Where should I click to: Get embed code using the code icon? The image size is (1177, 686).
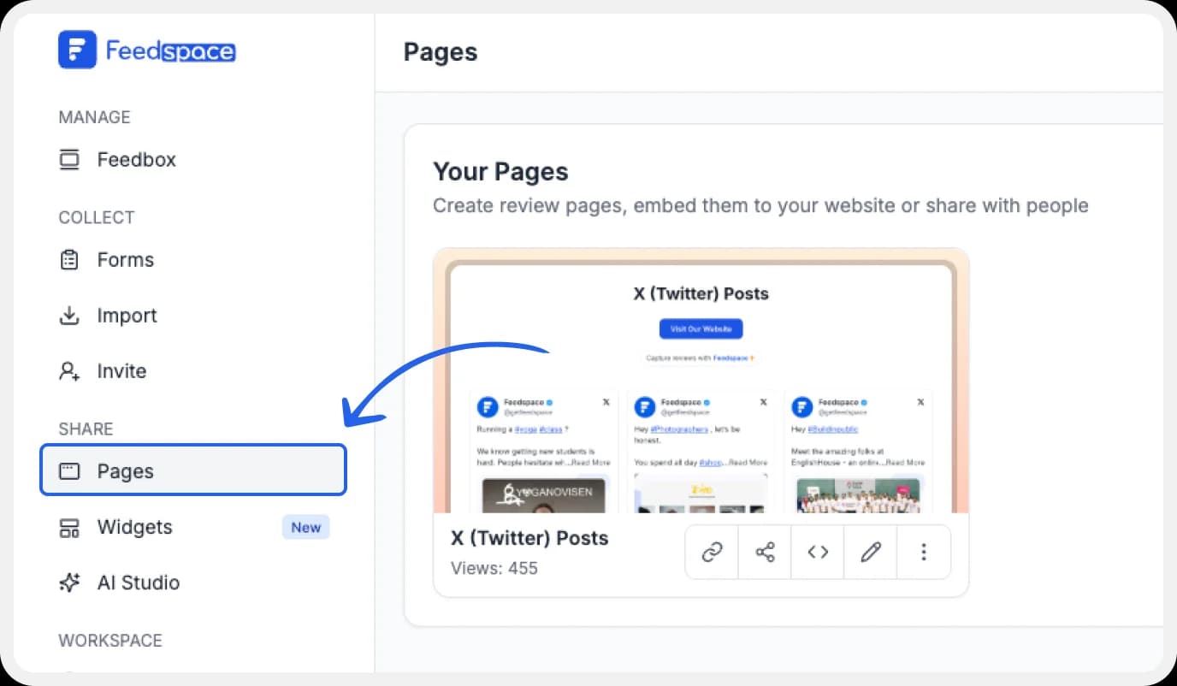(x=817, y=552)
